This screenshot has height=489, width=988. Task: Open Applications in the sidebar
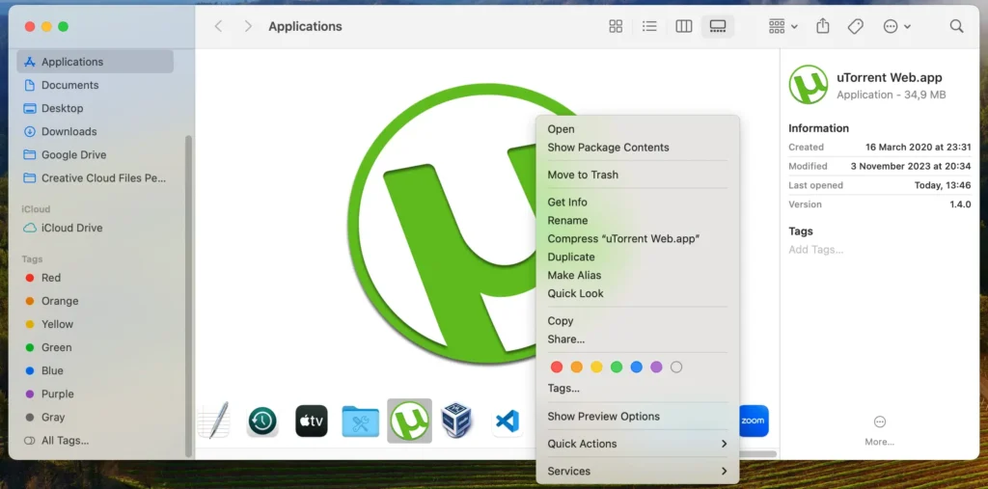[x=95, y=62]
